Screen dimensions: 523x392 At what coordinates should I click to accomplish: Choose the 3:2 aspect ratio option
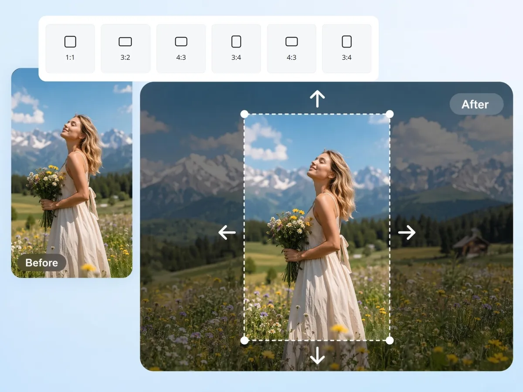pos(126,48)
